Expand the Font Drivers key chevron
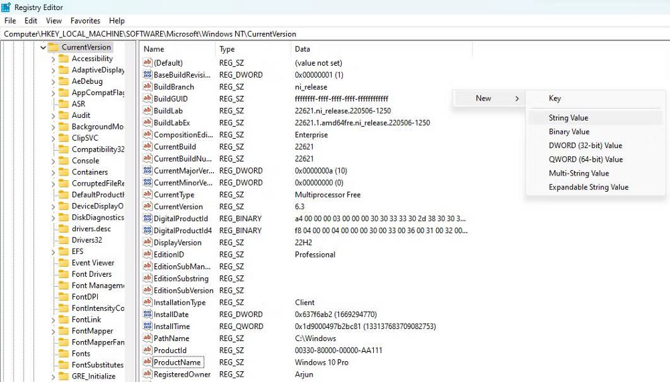Image resolution: width=670 pixels, height=382 pixels. pos(54,274)
